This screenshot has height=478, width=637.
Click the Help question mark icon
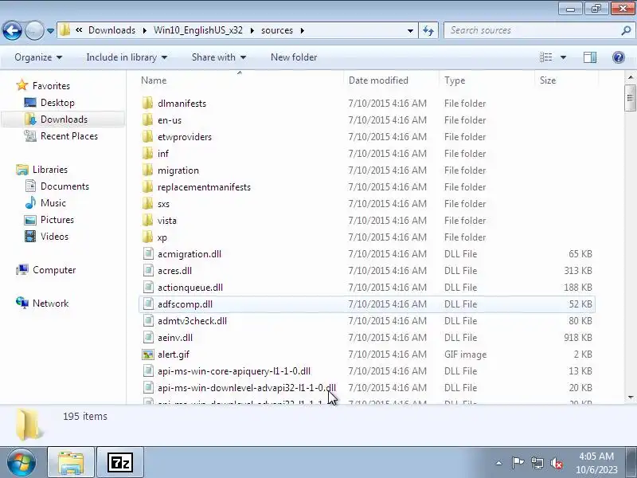pos(619,57)
